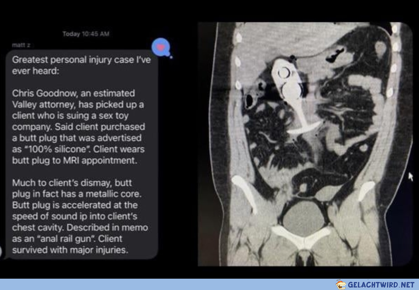Click the text survived with major injuries

pos(70,250)
